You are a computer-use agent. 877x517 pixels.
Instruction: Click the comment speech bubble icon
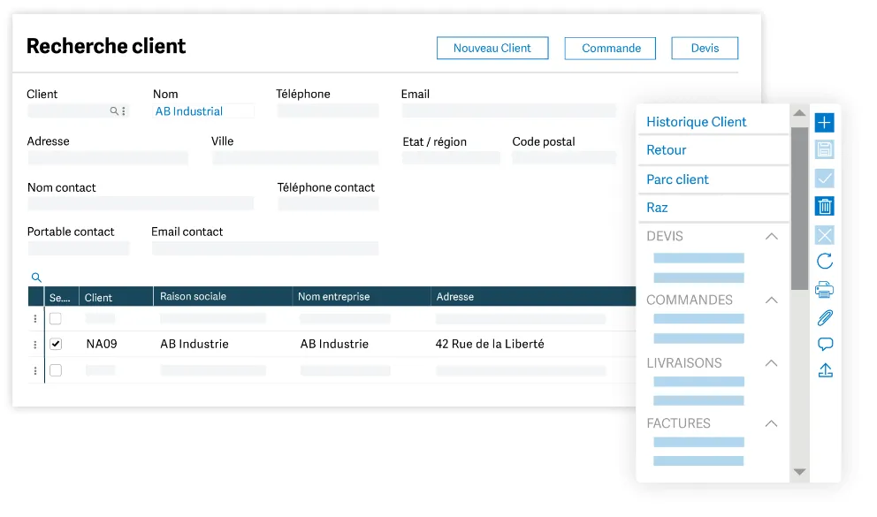[x=825, y=344]
